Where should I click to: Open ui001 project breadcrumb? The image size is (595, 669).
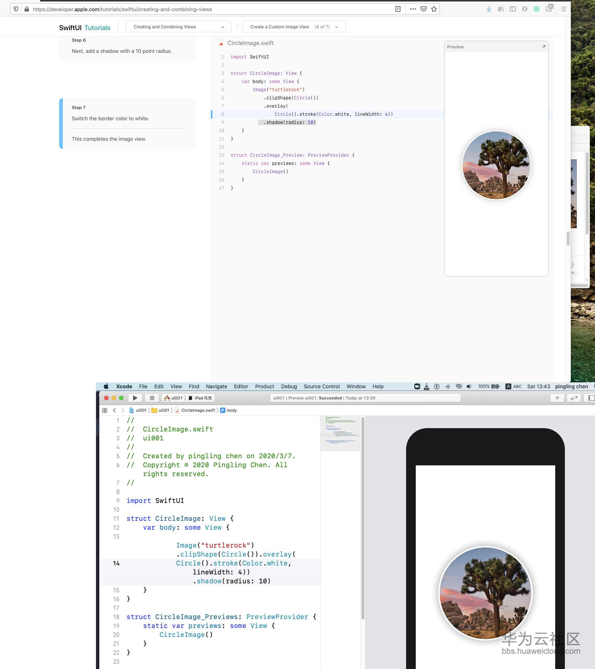[138, 410]
